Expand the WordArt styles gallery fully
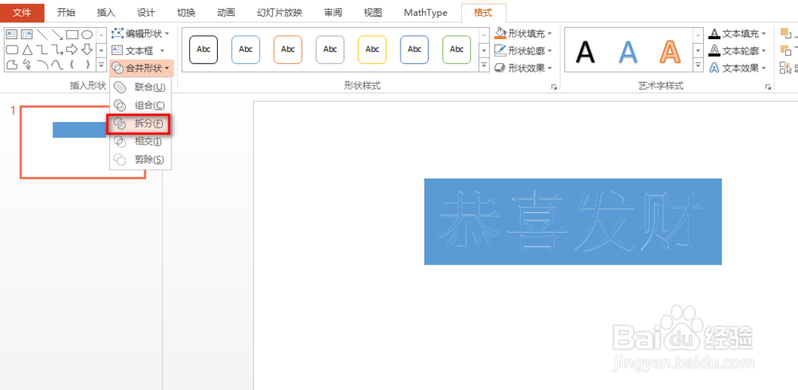The height and width of the screenshot is (390, 798). [x=699, y=65]
